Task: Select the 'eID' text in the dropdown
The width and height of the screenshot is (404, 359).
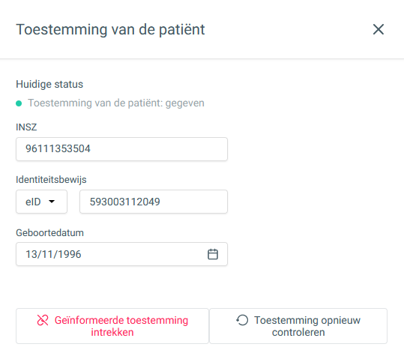Action: pos(33,202)
